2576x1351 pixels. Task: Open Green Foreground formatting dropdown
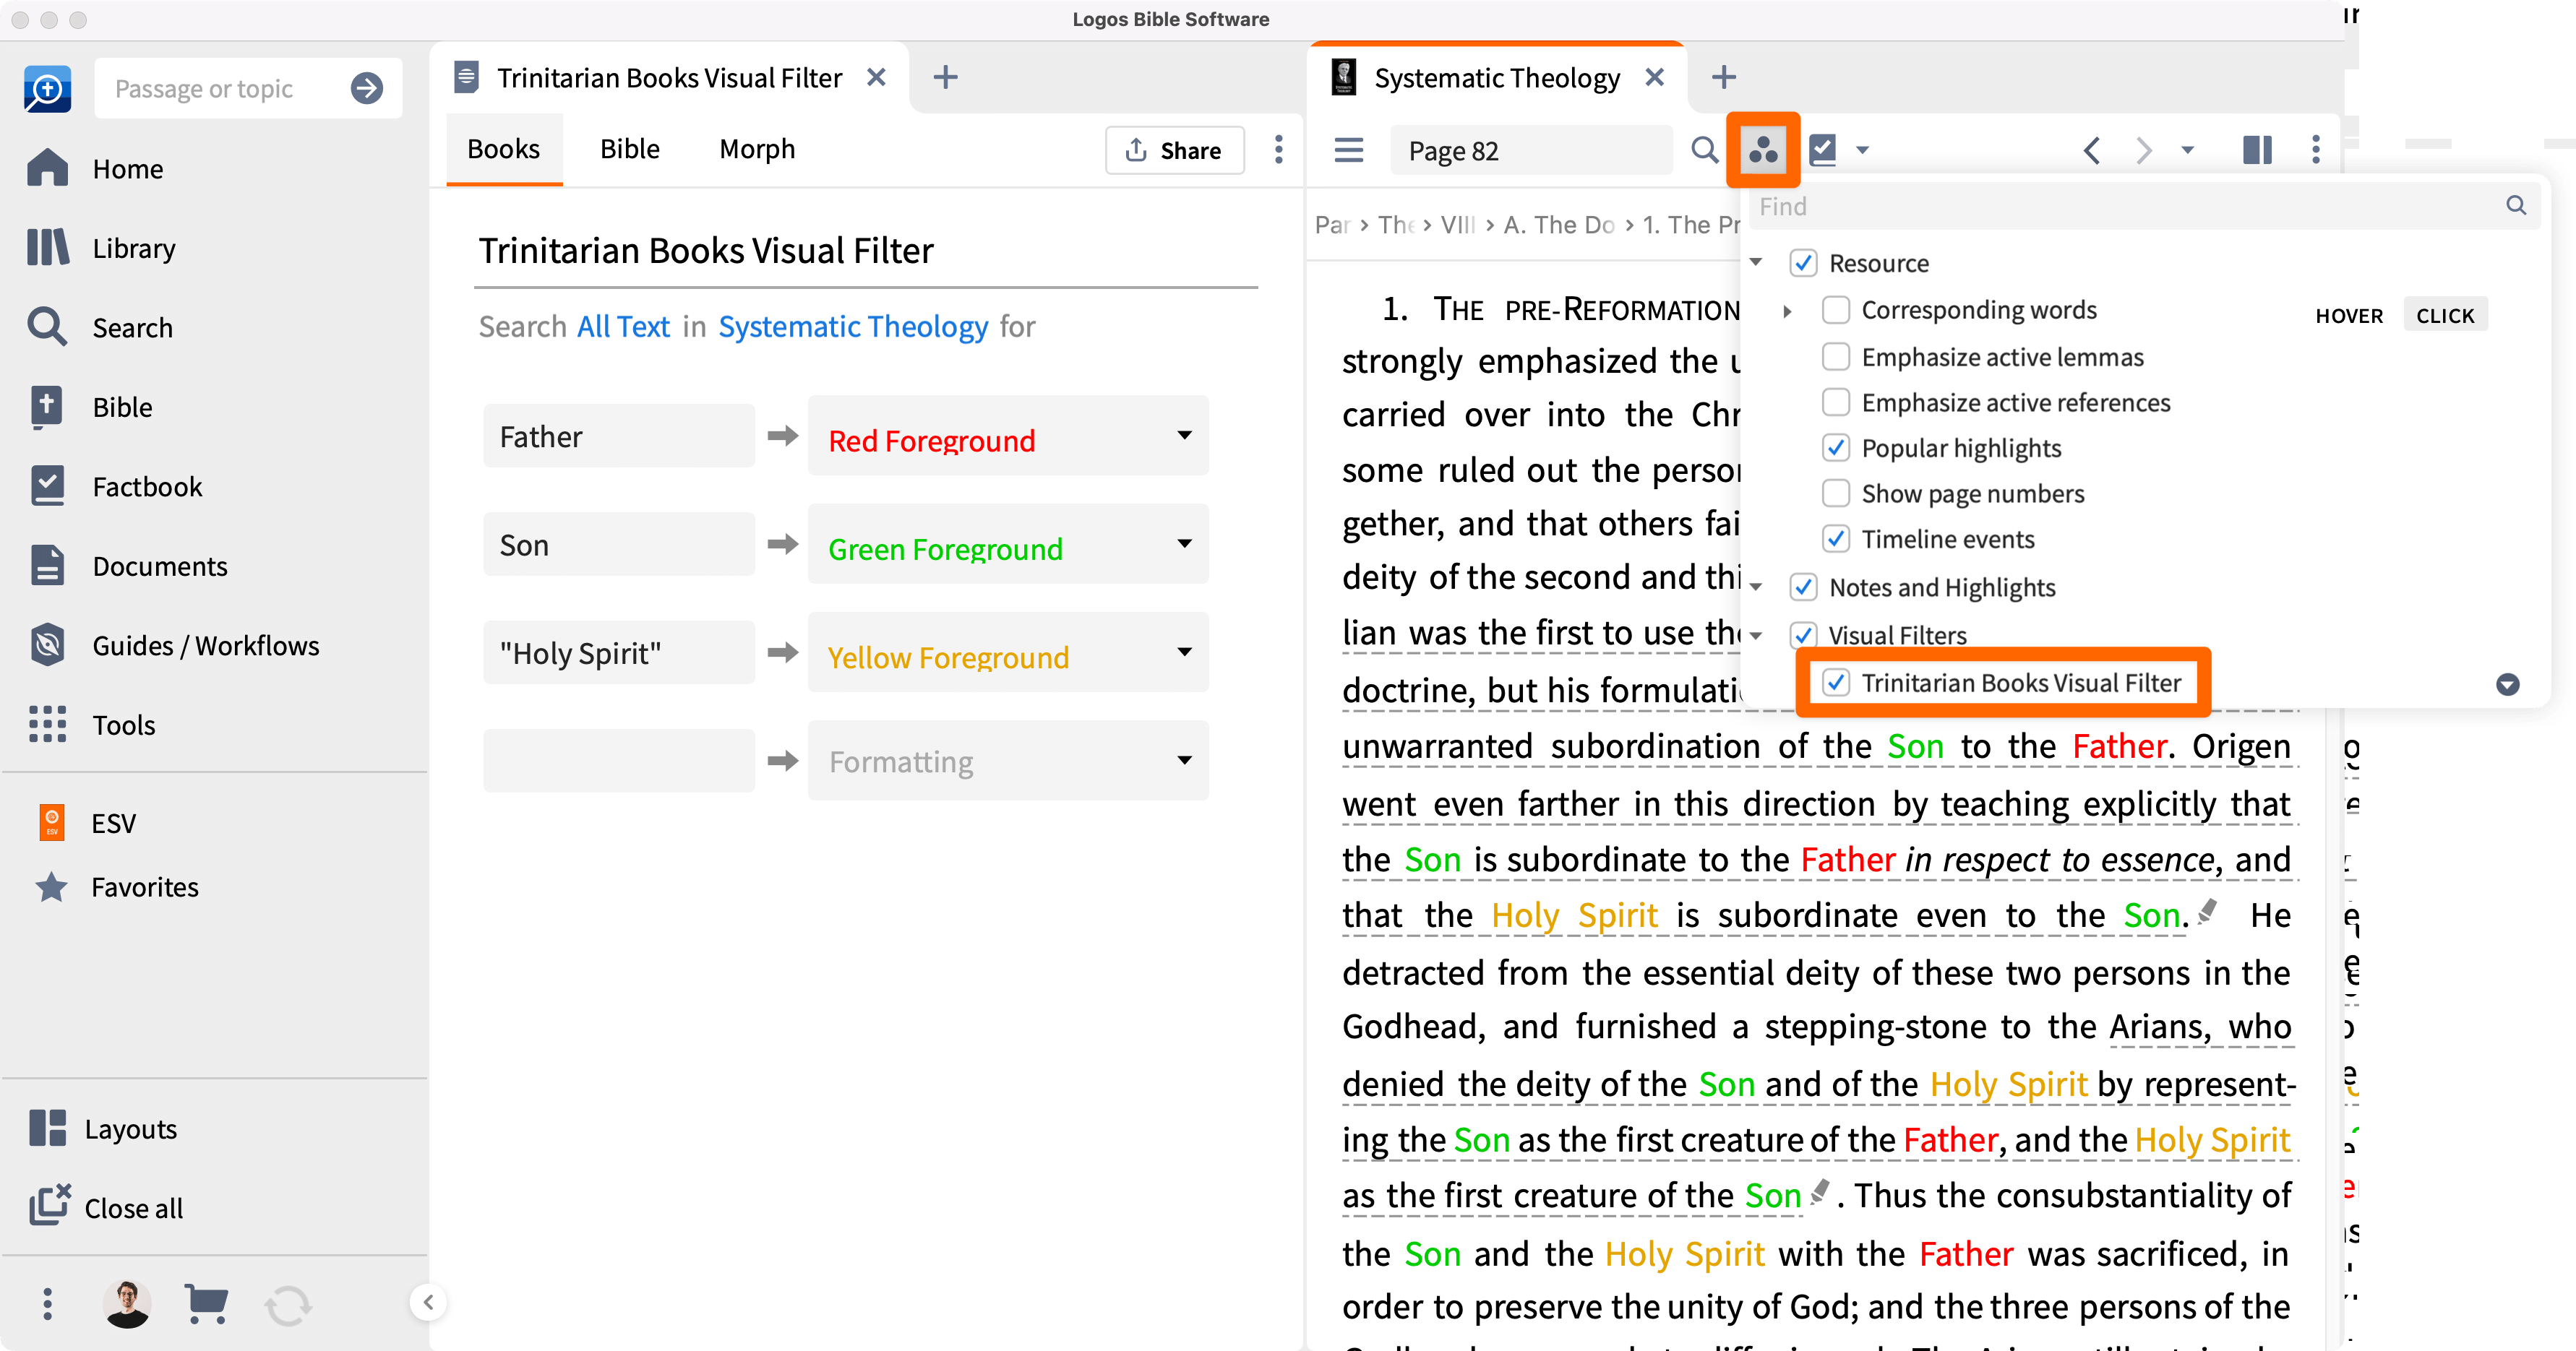(1007, 545)
